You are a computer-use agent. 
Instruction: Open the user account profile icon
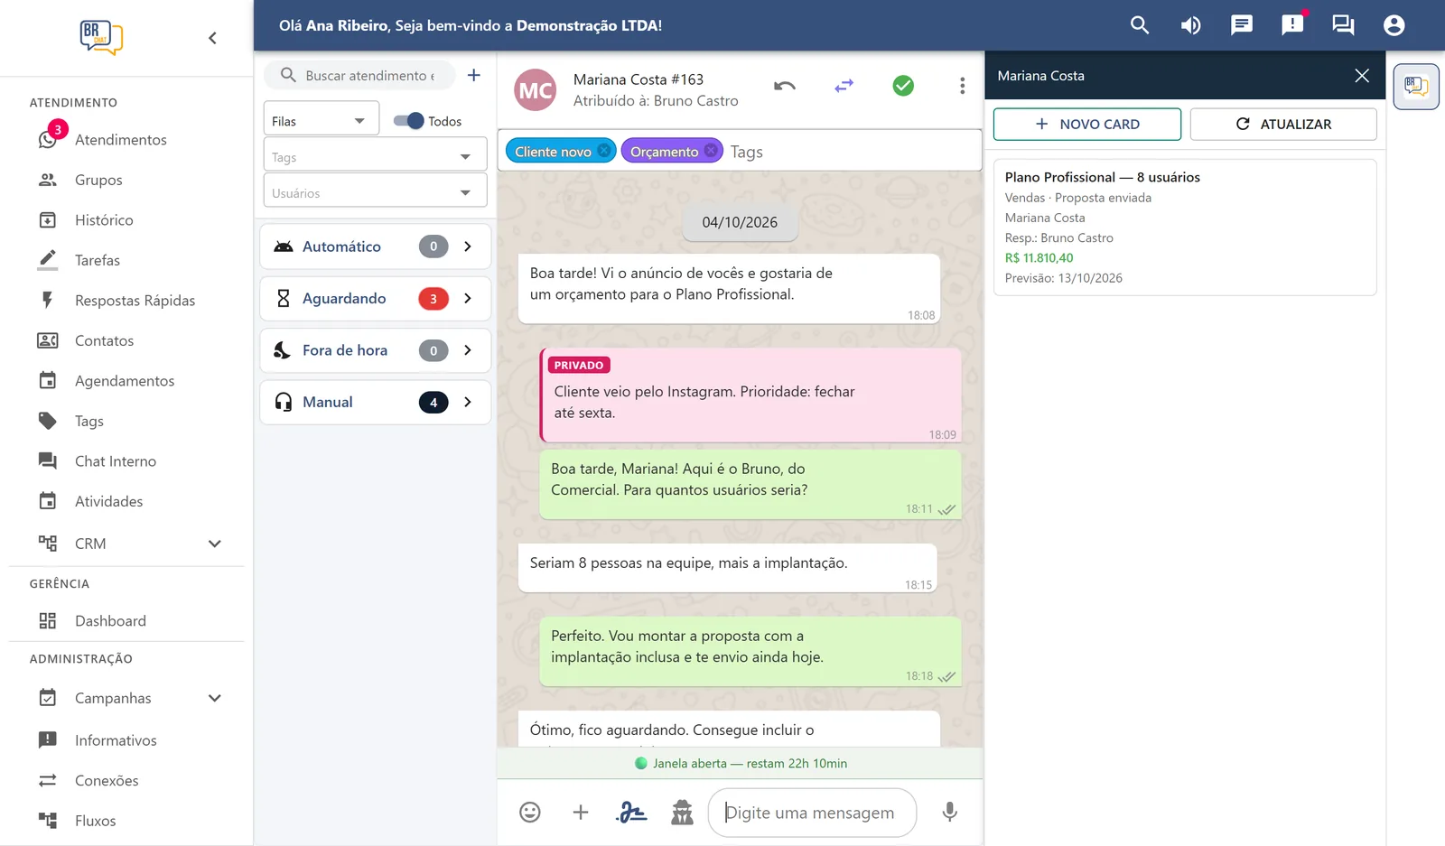[1394, 25]
